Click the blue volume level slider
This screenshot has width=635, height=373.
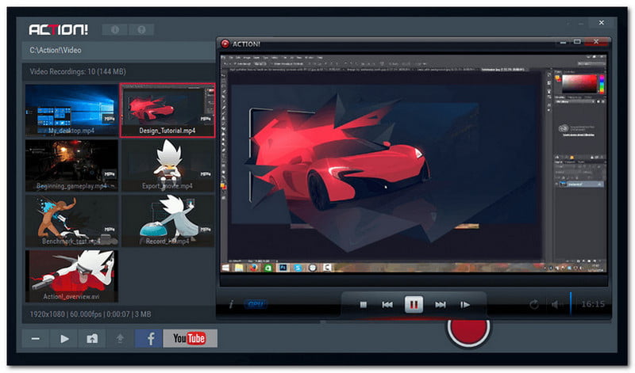571,304
